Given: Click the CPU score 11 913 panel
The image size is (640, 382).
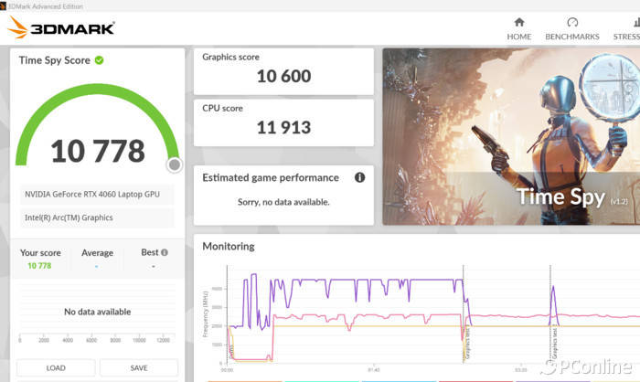Looking at the screenshot, I should coord(283,121).
